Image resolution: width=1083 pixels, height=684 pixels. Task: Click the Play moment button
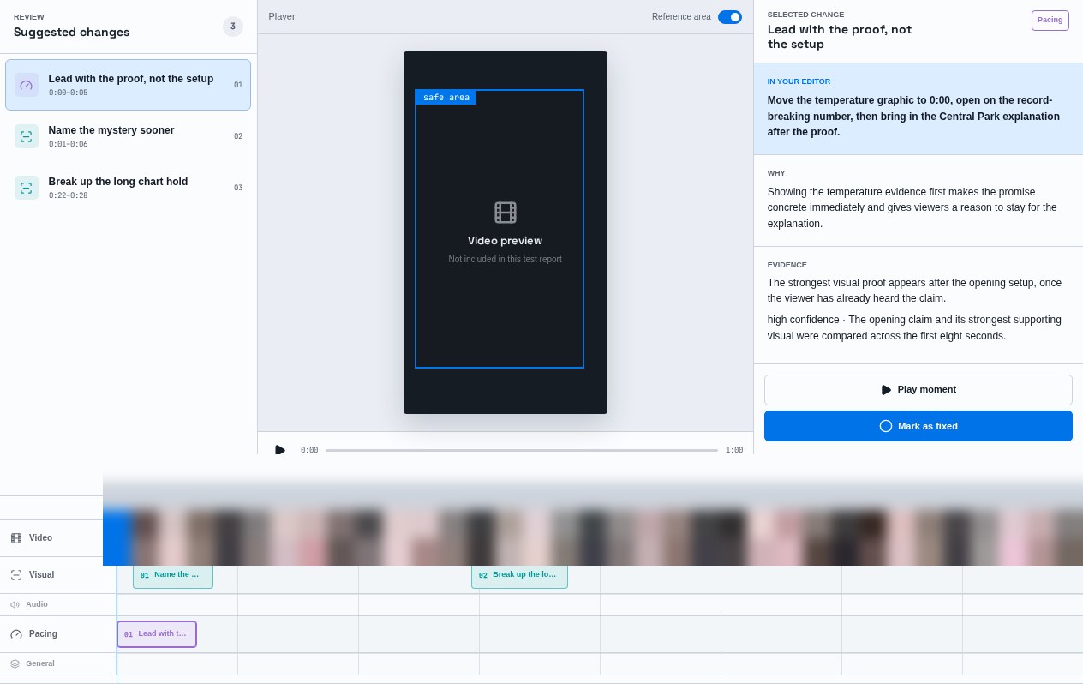tap(918, 390)
